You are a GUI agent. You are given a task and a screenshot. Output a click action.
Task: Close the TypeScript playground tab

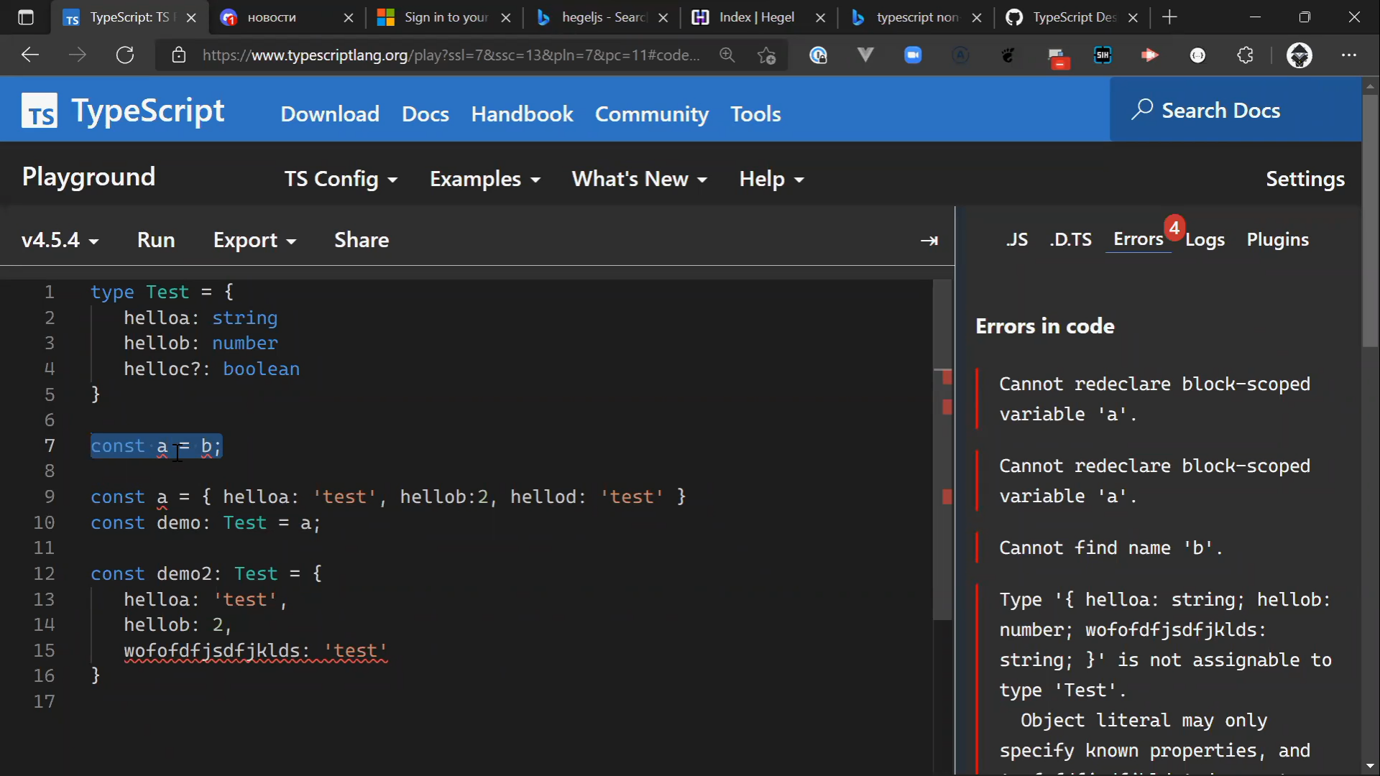coord(191,17)
